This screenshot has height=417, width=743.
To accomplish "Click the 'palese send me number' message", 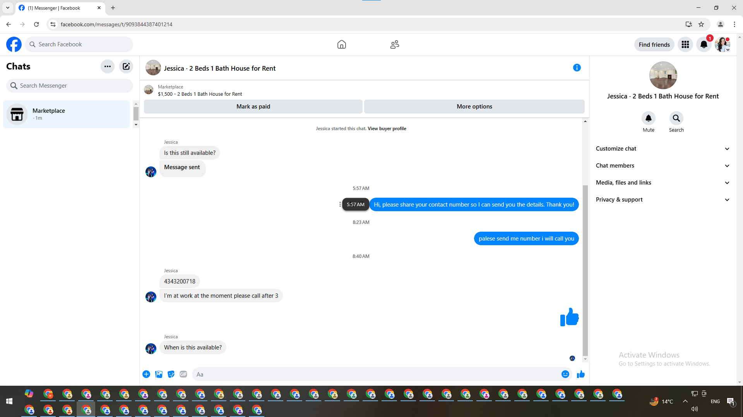I will point(526,239).
